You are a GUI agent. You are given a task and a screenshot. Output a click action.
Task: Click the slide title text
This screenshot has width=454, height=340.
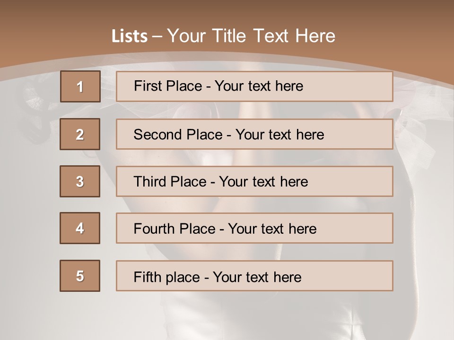tap(224, 36)
